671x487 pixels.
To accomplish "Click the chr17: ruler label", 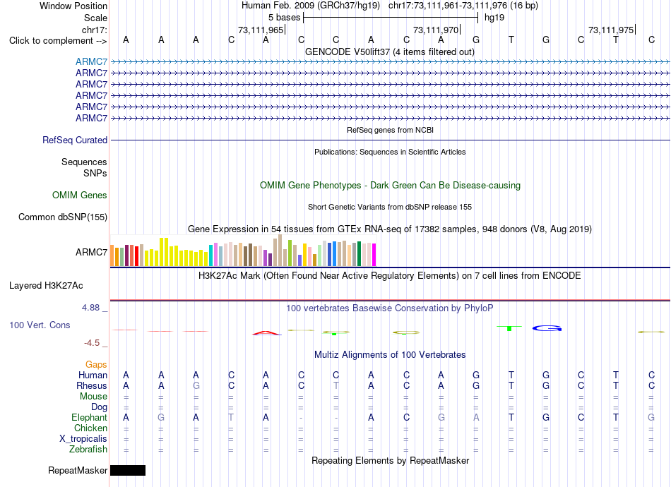I will (94, 30).
